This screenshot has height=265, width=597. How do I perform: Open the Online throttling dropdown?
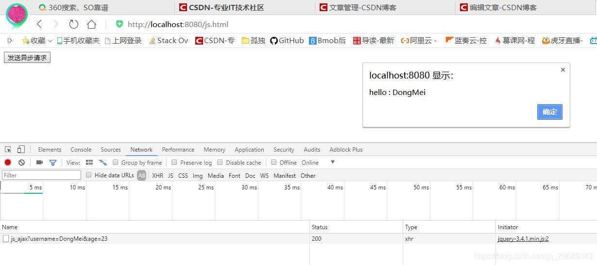point(318,163)
